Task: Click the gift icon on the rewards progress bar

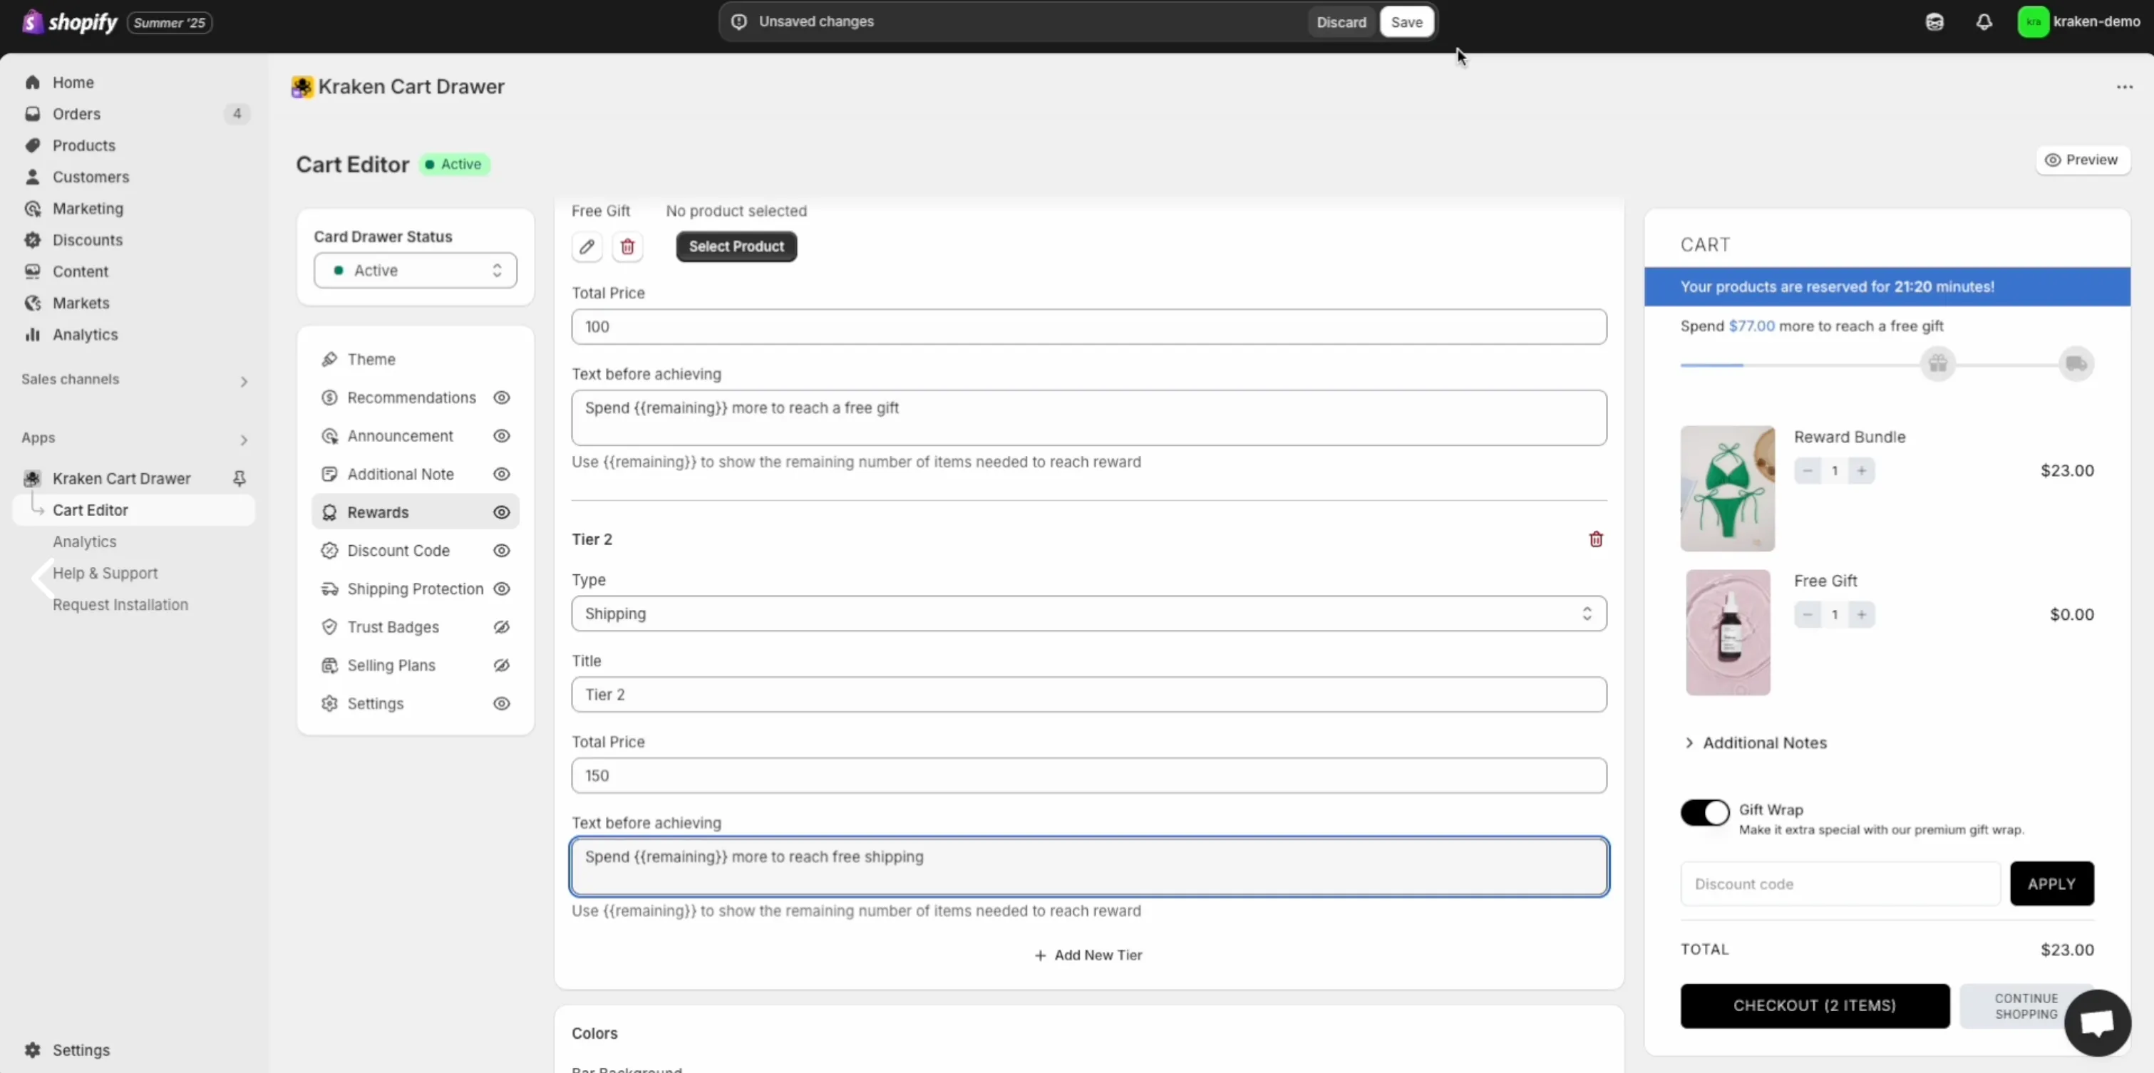Action: click(x=1939, y=363)
